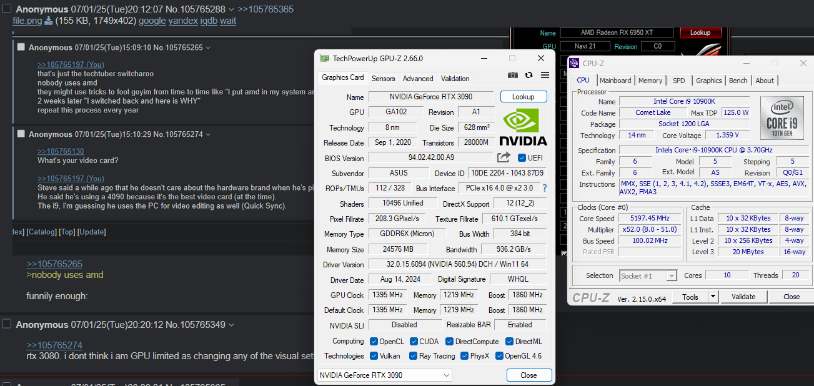Image resolution: width=814 pixels, height=386 pixels.
Task: Click the Validate button in CPU-Z
Action: tap(743, 297)
